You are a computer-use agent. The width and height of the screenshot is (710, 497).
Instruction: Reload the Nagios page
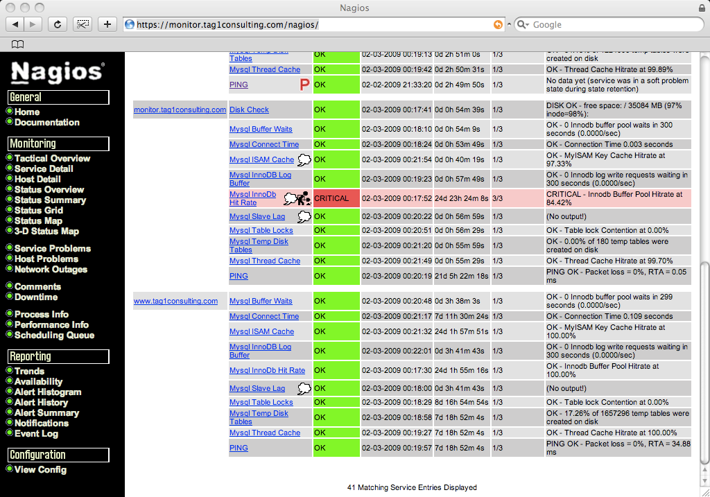58,24
